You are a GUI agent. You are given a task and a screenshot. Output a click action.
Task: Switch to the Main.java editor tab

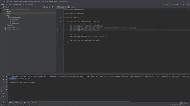click(x=61, y=7)
